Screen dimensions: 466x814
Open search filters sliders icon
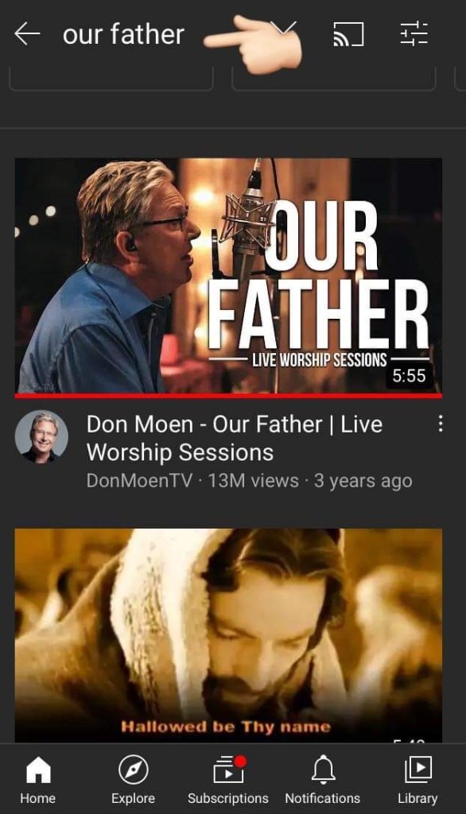pos(414,34)
